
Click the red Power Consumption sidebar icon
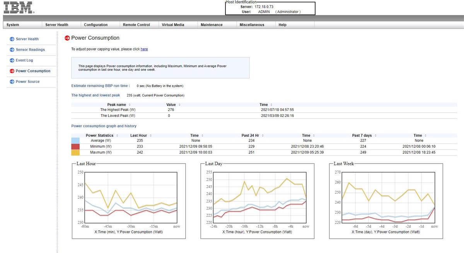click(12, 71)
